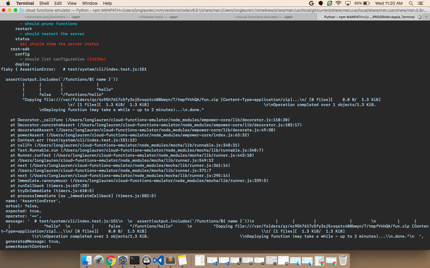Add a new terminal tab with plus button
Viewport: 430px width, 268px height.
[426, 17]
